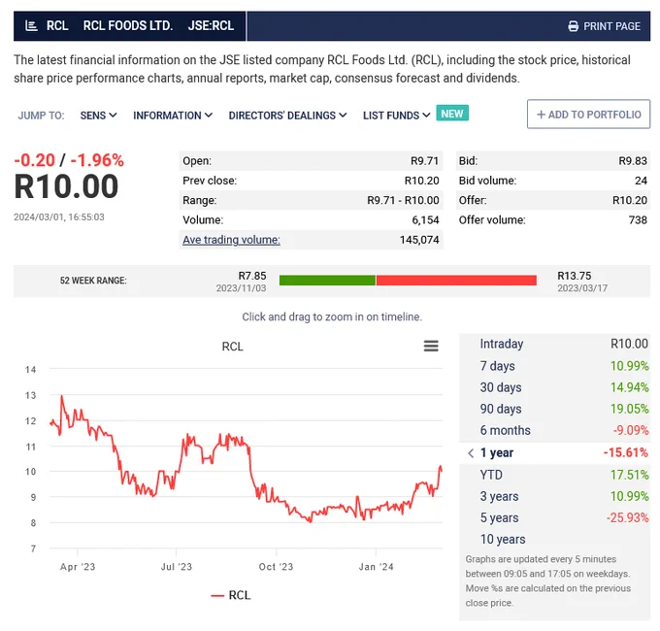
Task: Expand the LIST FUNDS dropdown
Action: coord(397,116)
